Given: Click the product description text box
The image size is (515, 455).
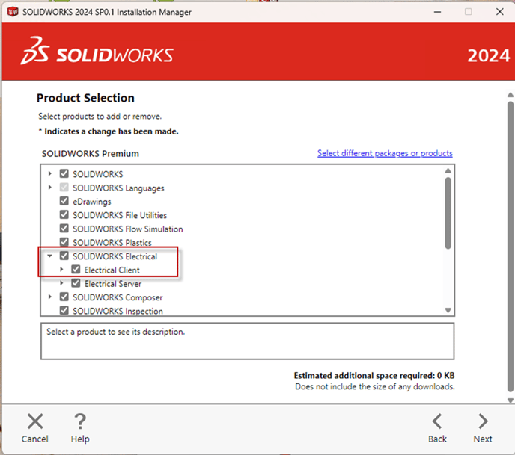Looking at the screenshot, I should (247, 341).
